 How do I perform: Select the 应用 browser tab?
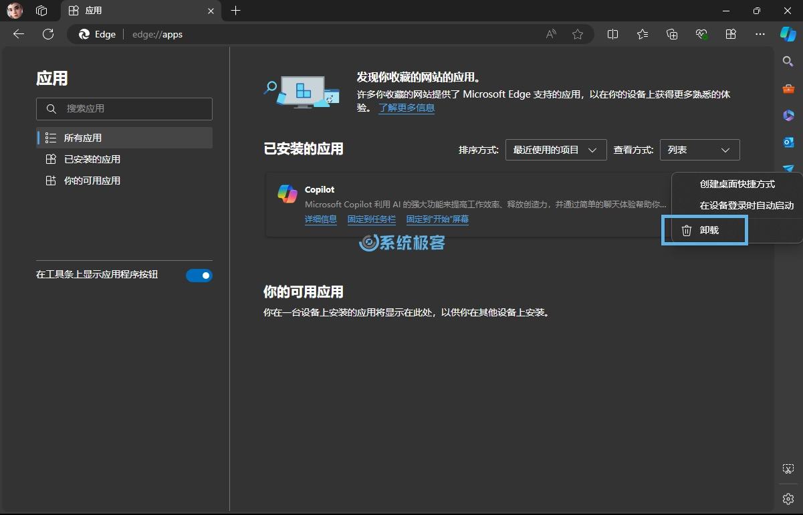click(x=140, y=11)
